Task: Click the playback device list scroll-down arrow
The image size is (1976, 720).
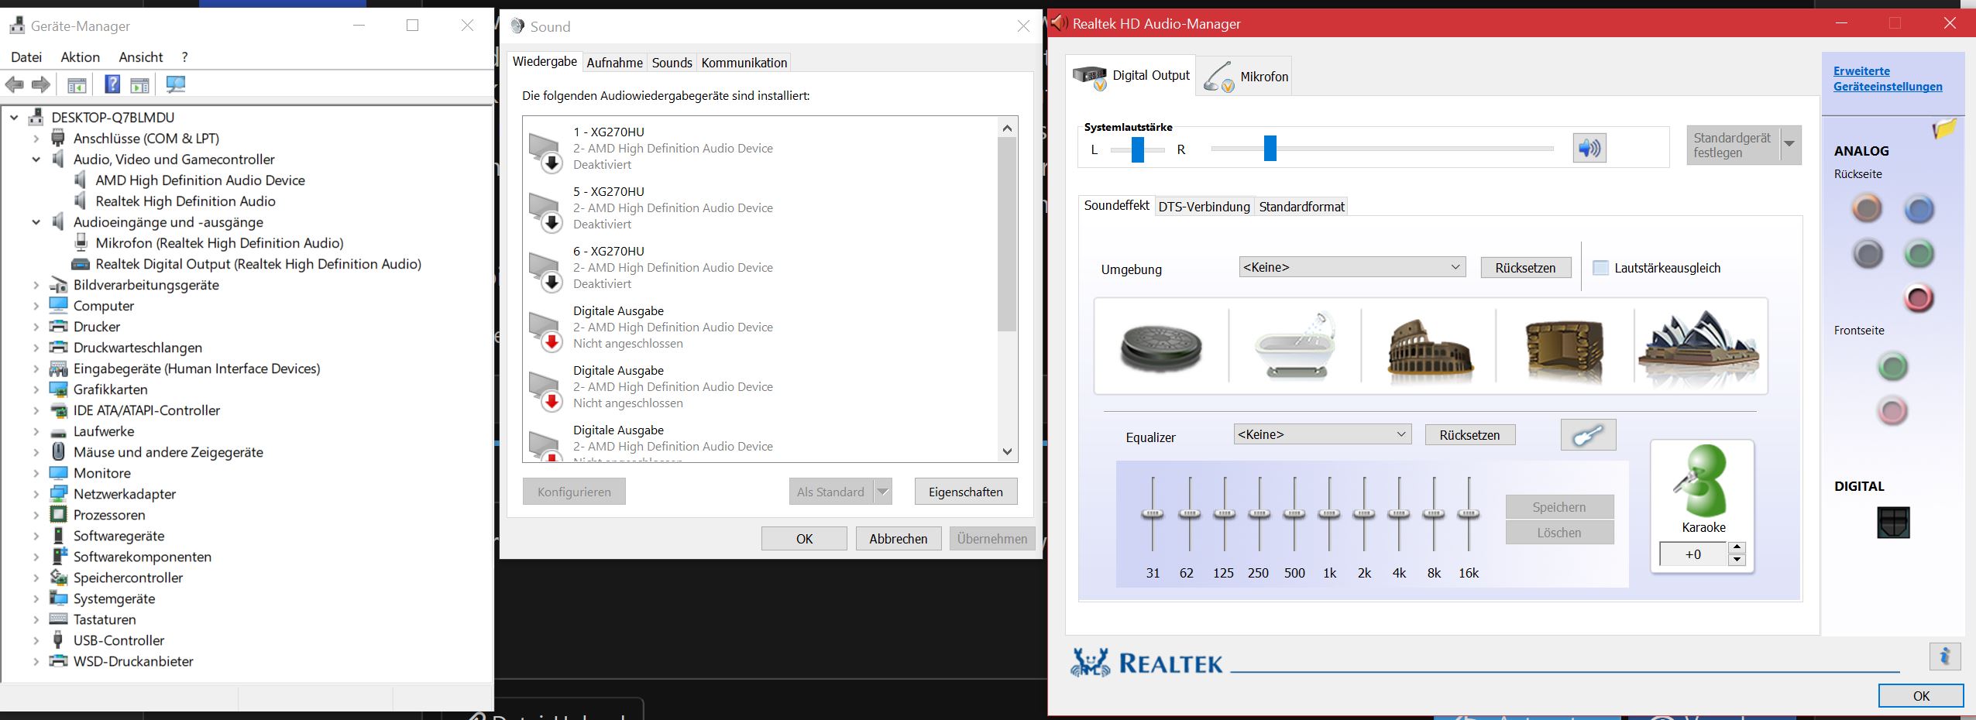Action: pos(1007,452)
